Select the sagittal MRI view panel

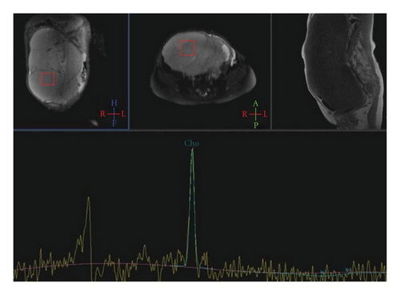pos(329,71)
